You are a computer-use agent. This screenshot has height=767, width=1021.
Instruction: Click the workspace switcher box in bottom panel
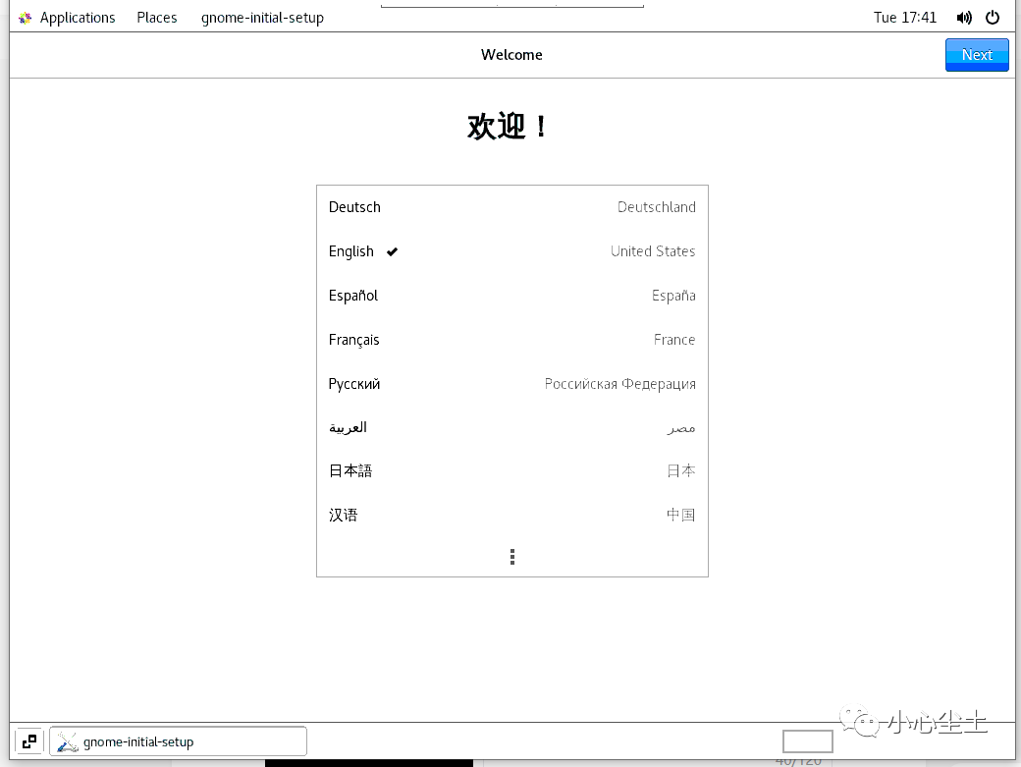click(807, 740)
